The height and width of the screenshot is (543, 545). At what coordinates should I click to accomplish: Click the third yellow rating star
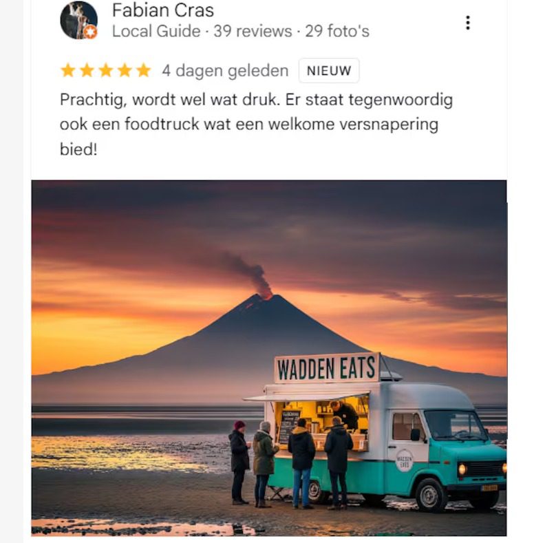106,70
